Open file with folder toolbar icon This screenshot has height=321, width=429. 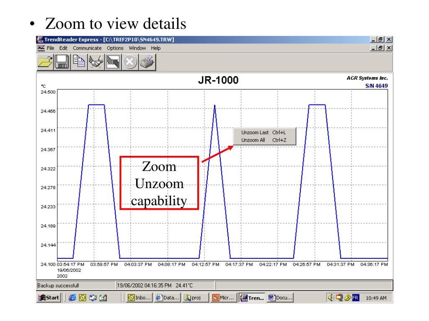click(45, 62)
